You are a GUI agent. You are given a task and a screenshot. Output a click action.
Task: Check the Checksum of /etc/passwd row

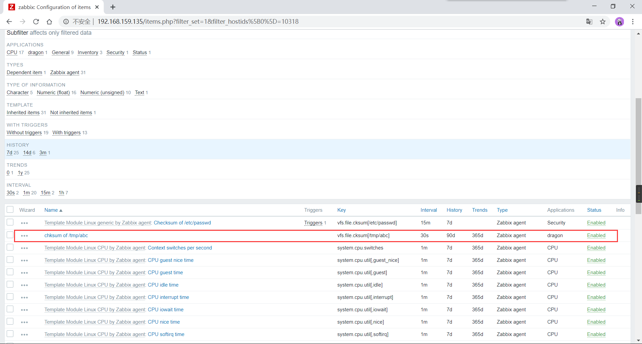[10, 222]
